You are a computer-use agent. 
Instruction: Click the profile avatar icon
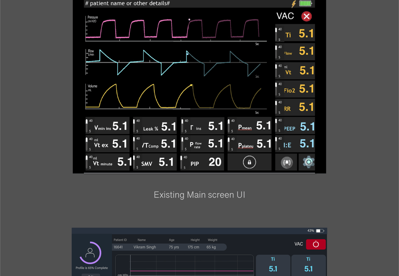pos(90,253)
